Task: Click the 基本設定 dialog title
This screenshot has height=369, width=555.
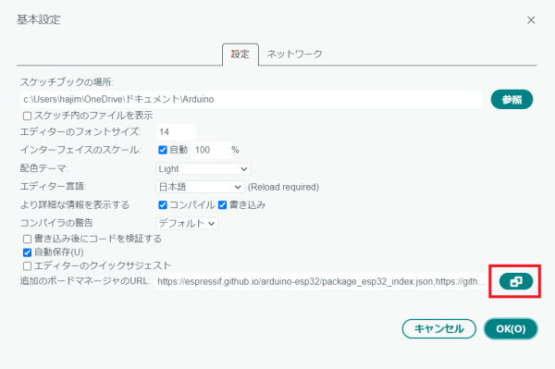Action: coord(39,19)
